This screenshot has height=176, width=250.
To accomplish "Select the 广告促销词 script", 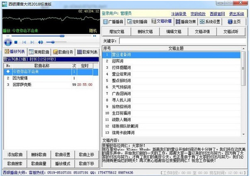I will click(171, 94).
